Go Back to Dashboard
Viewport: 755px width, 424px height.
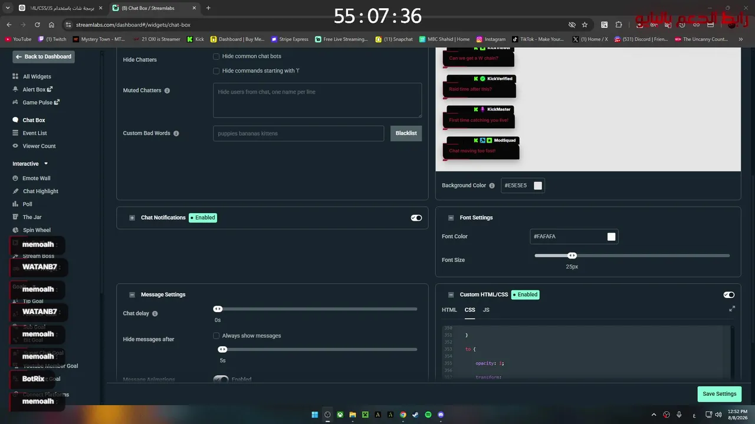[x=44, y=57]
